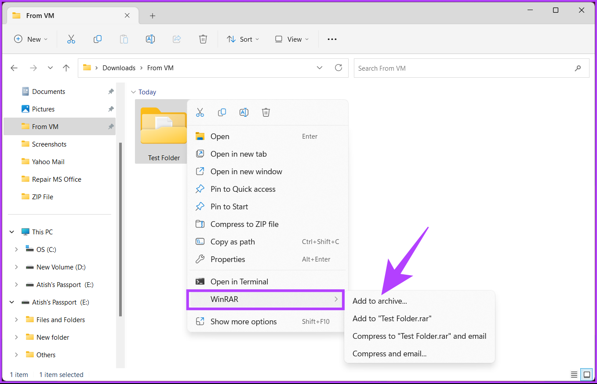Click the Cut scissors in the context menu

click(x=200, y=112)
